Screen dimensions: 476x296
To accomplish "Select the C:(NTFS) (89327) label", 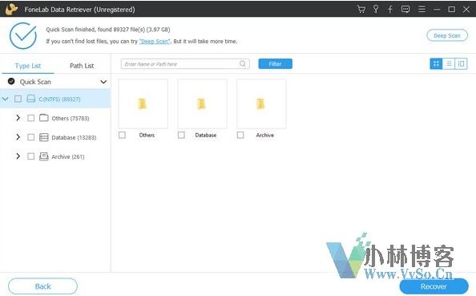I will click(59, 99).
